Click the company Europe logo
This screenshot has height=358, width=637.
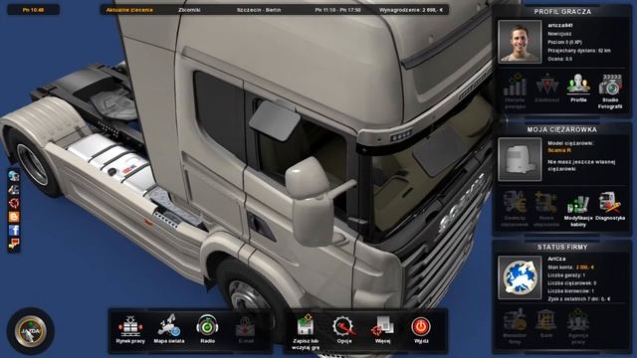point(520,277)
